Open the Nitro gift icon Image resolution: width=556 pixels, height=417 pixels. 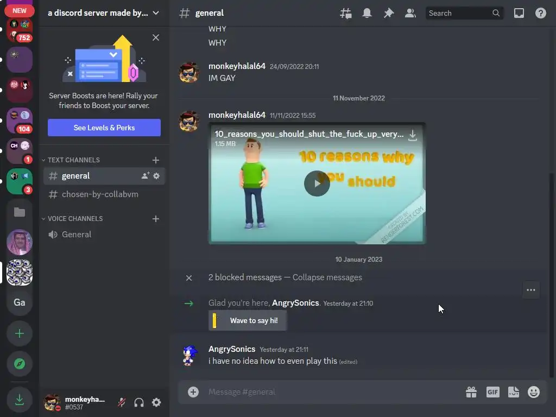pyautogui.click(x=471, y=392)
